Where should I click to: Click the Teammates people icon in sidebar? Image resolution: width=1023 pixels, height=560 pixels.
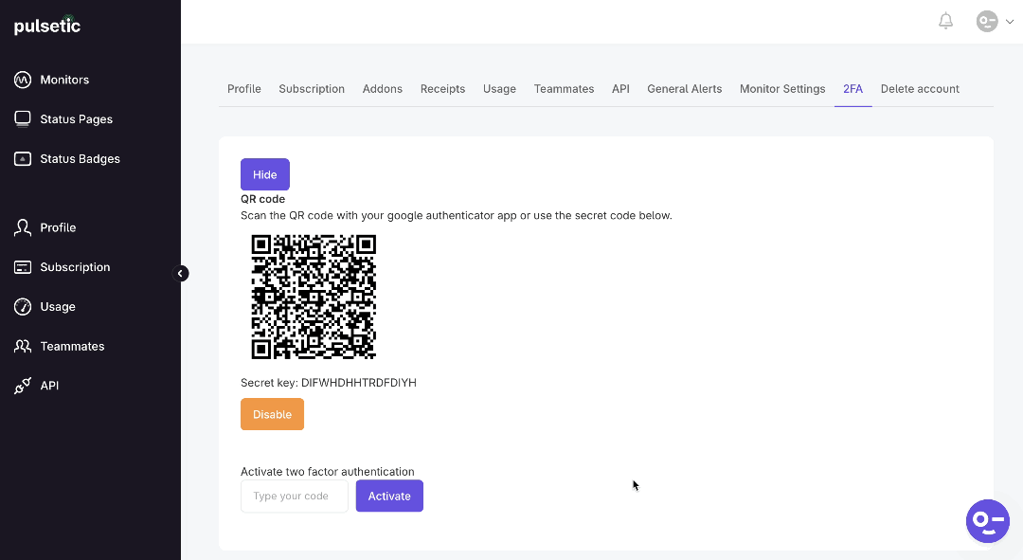point(23,346)
